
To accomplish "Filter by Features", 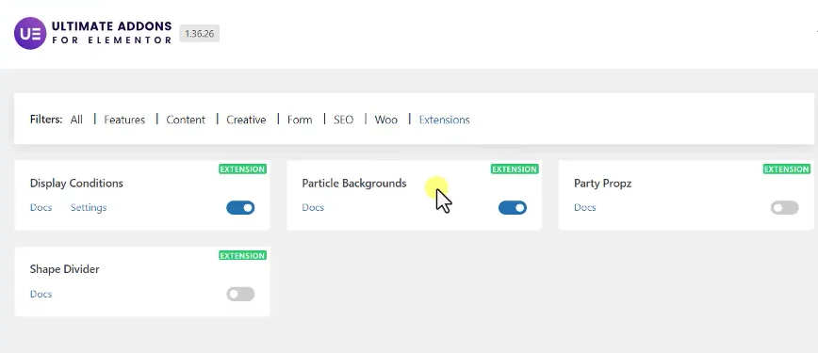I will pos(124,120).
